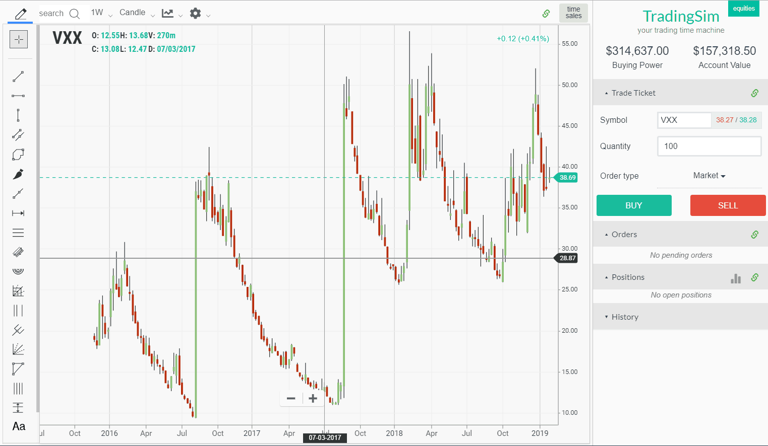Choose the text annotation Aa tool
768x446 pixels.
[x=19, y=426]
